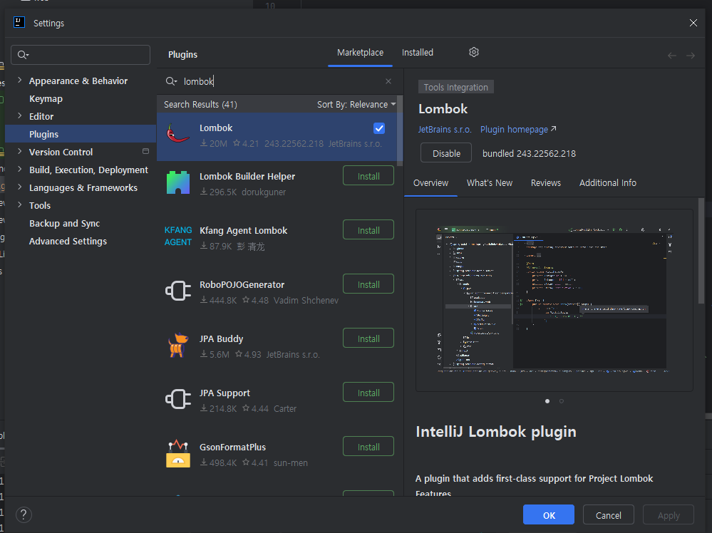The width and height of the screenshot is (712, 533).
Task: Expand the Tools settings node
Action: tap(19, 205)
